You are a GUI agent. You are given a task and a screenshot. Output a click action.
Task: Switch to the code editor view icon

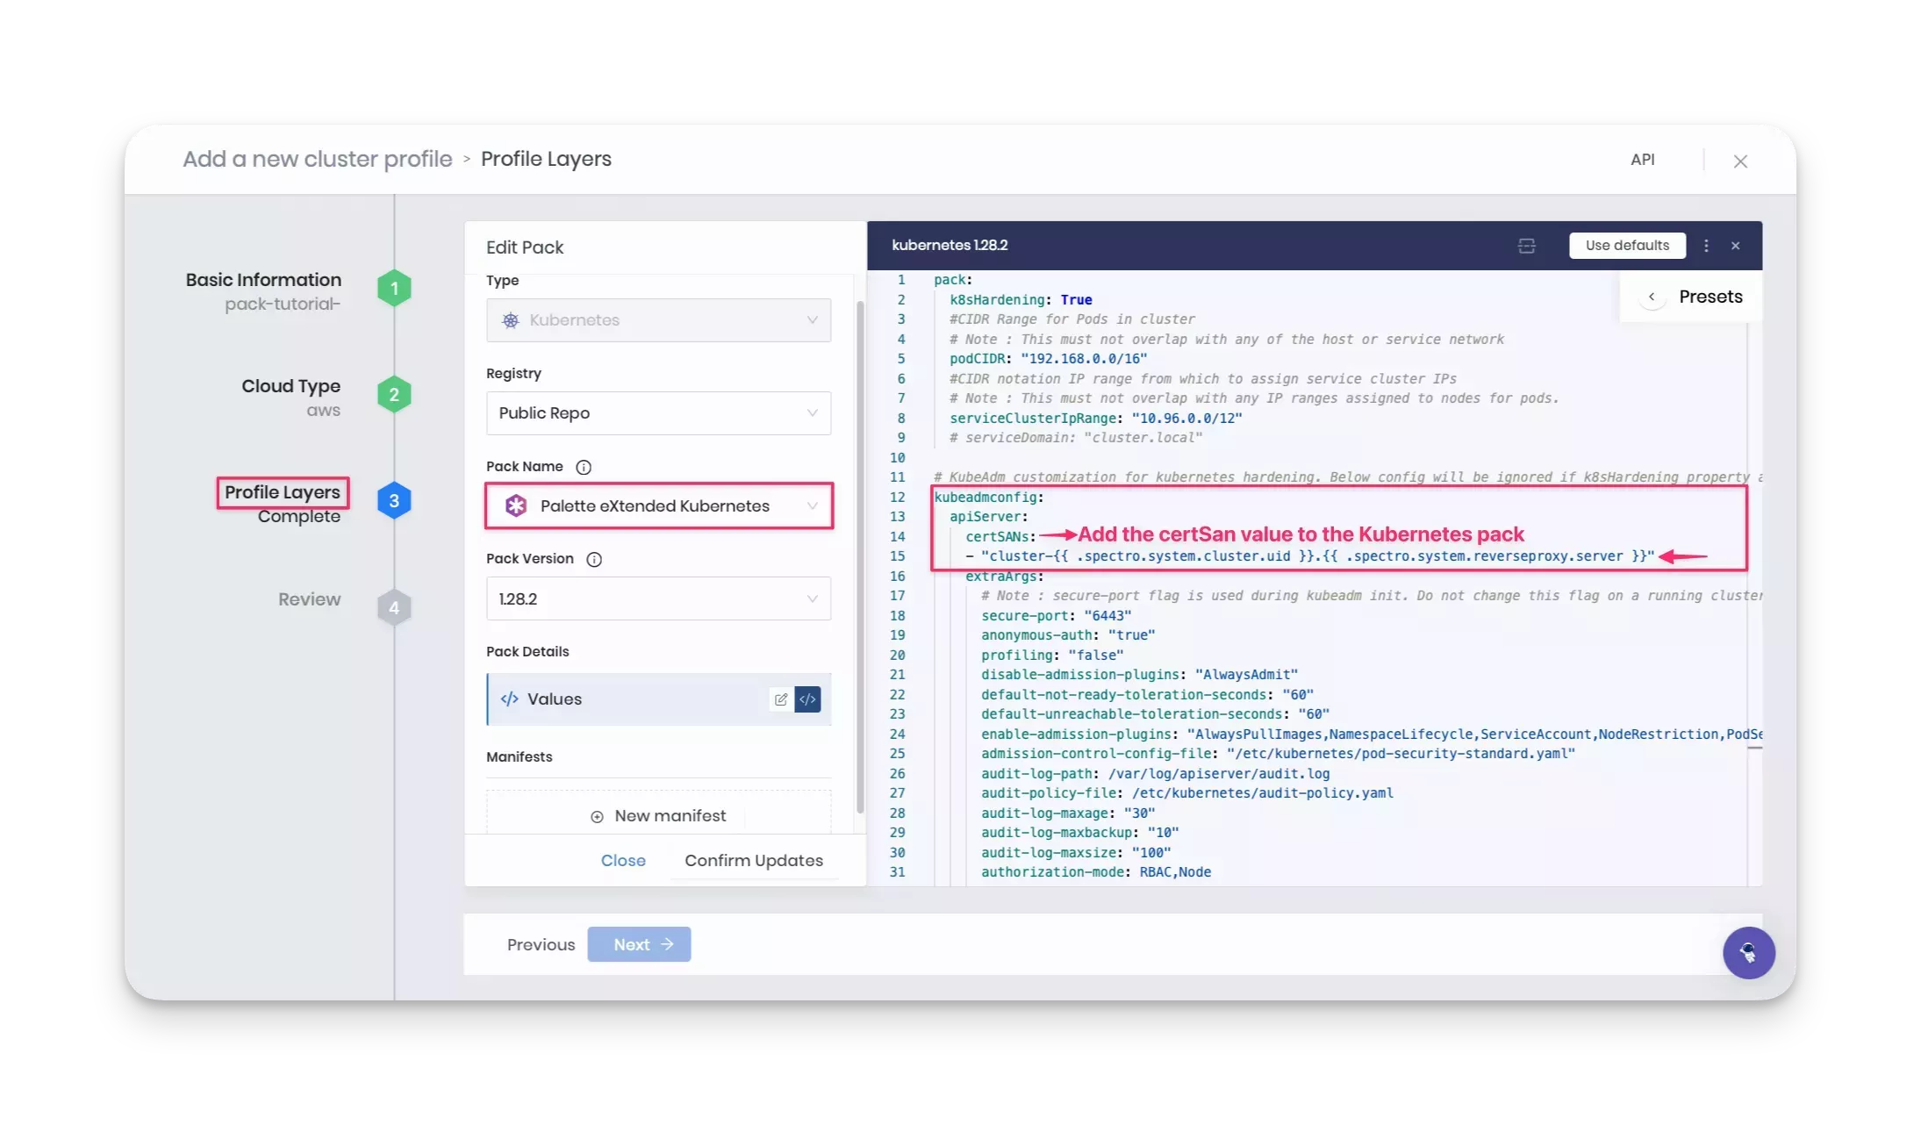point(807,699)
